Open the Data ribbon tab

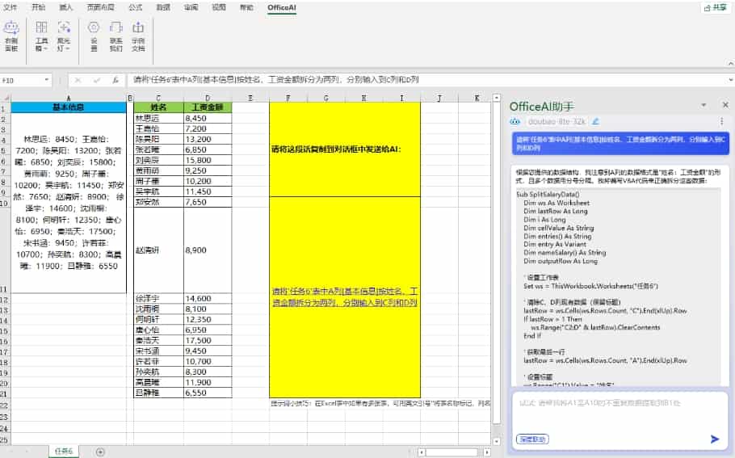pyautogui.click(x=162, y=7)
